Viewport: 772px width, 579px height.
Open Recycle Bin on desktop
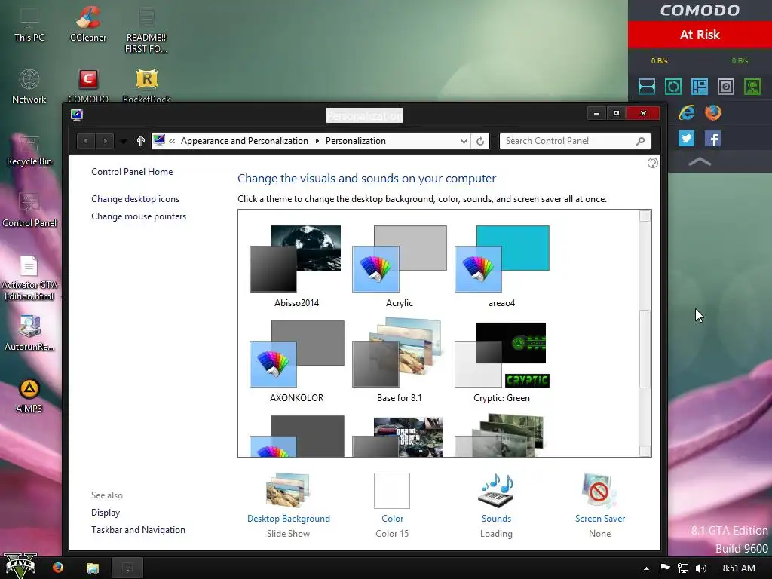[x=29, y=150]
